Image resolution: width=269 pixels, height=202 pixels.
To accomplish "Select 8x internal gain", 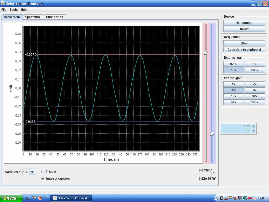I will coord(255,90).
